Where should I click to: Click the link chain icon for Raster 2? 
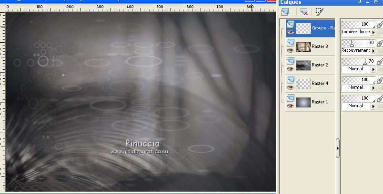coord(380,62)
